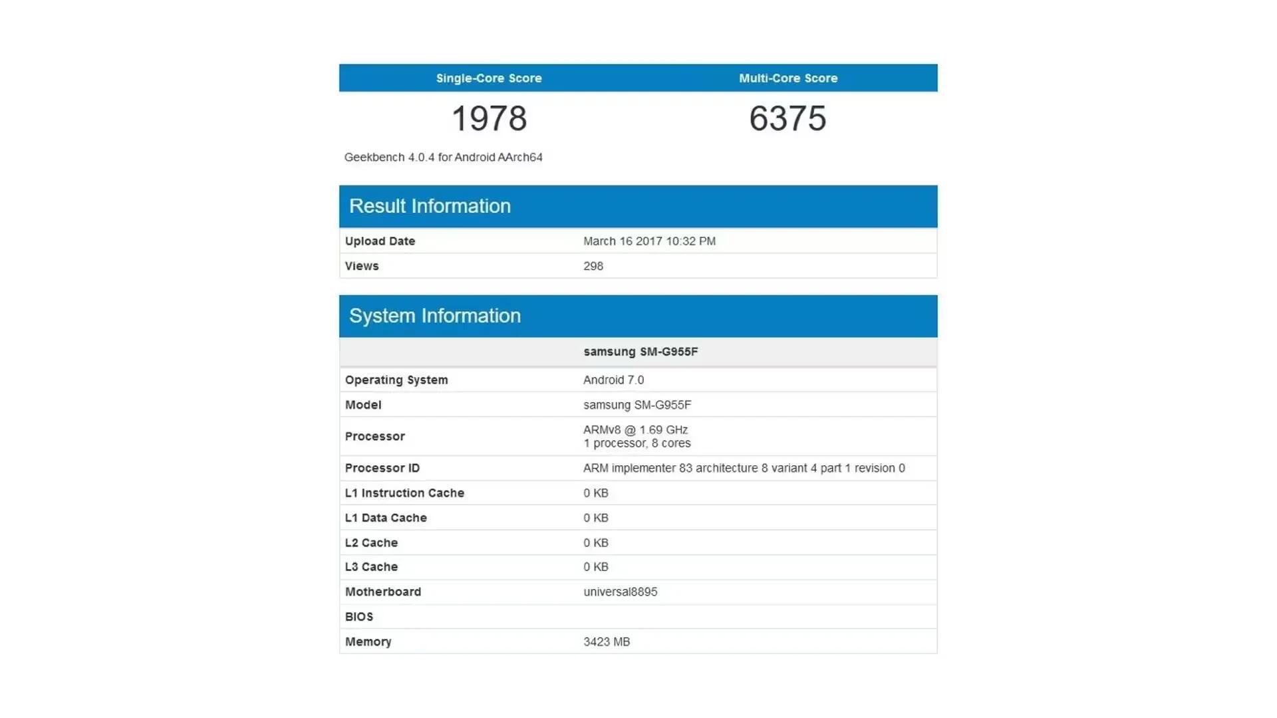Select the L1 Data Cache 0 KB value
Viewport: 1277px width, 718px height.
tap(595, 518)
